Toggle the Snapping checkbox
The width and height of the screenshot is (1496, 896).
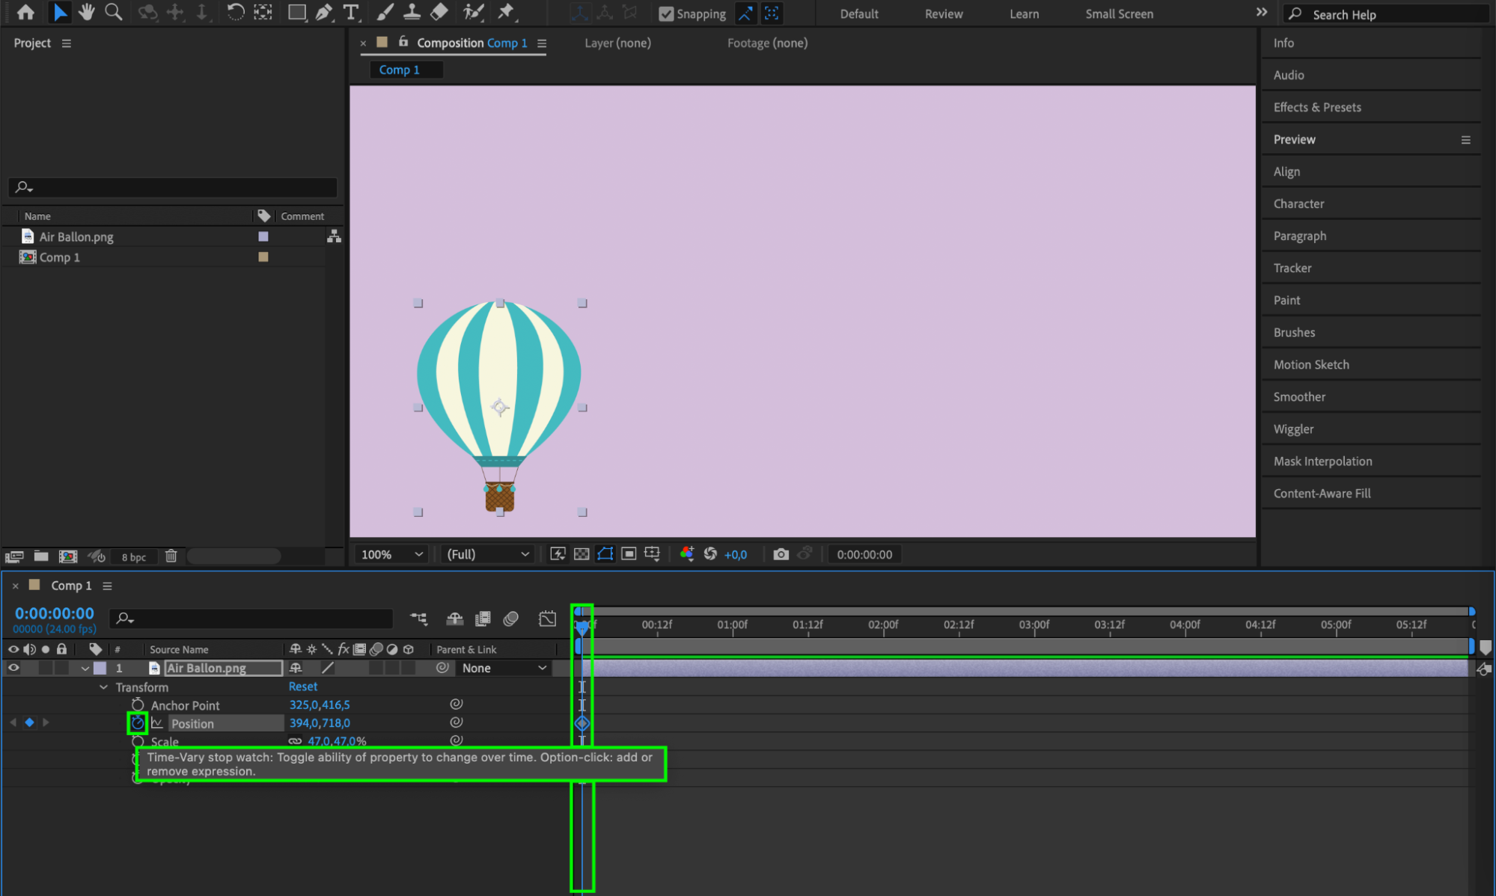point(666,14)
